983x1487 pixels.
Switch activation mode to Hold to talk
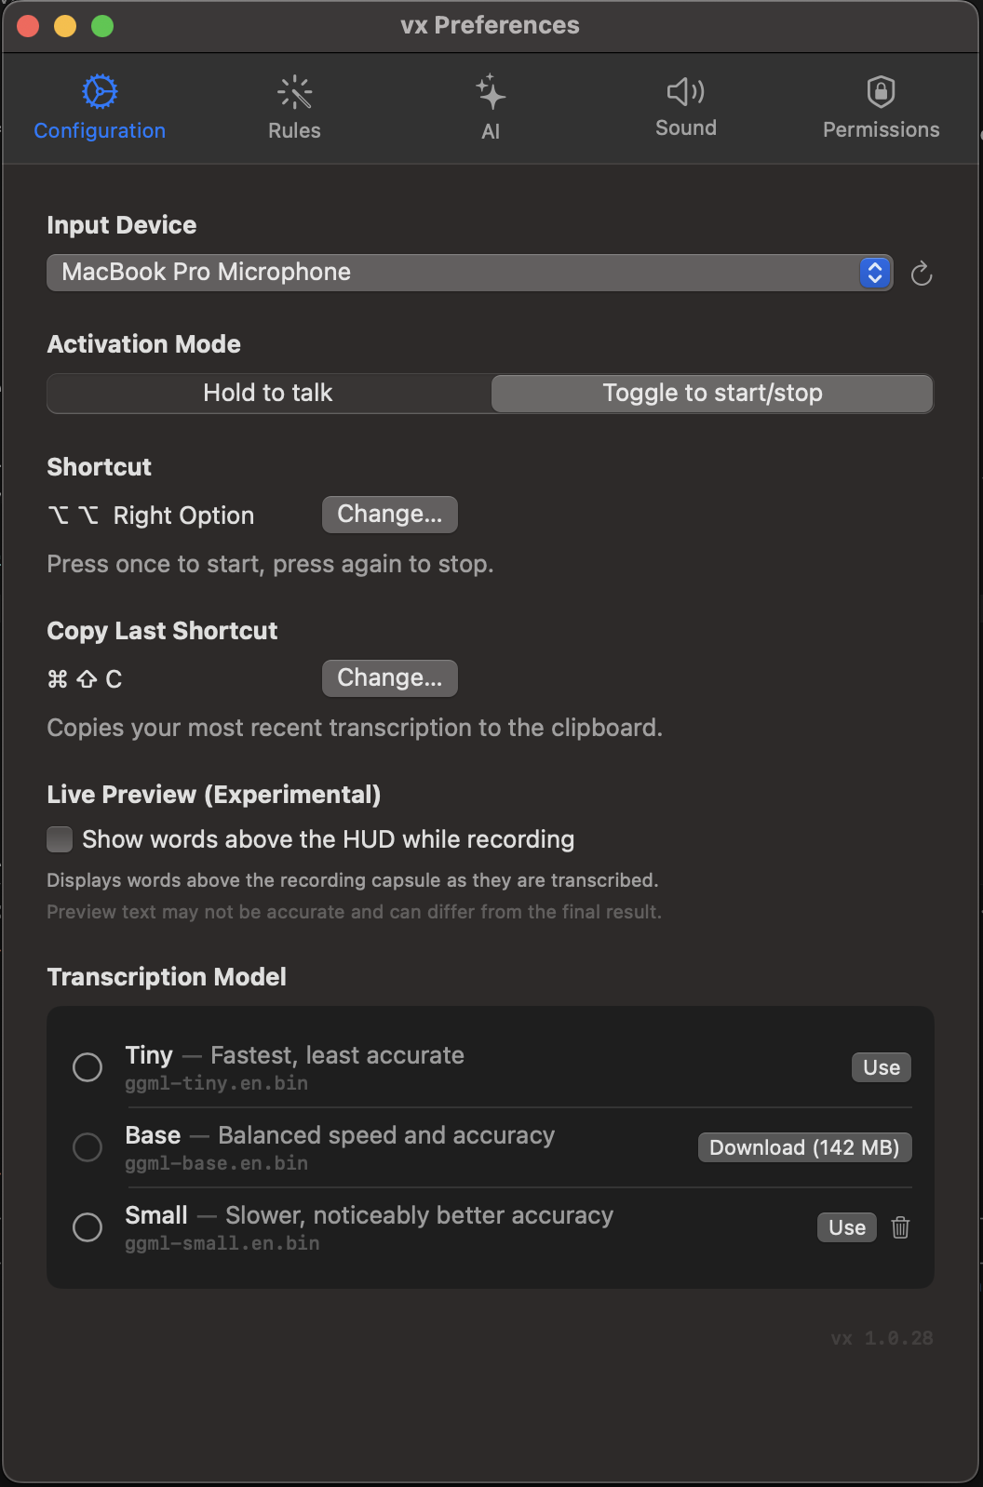268,393
